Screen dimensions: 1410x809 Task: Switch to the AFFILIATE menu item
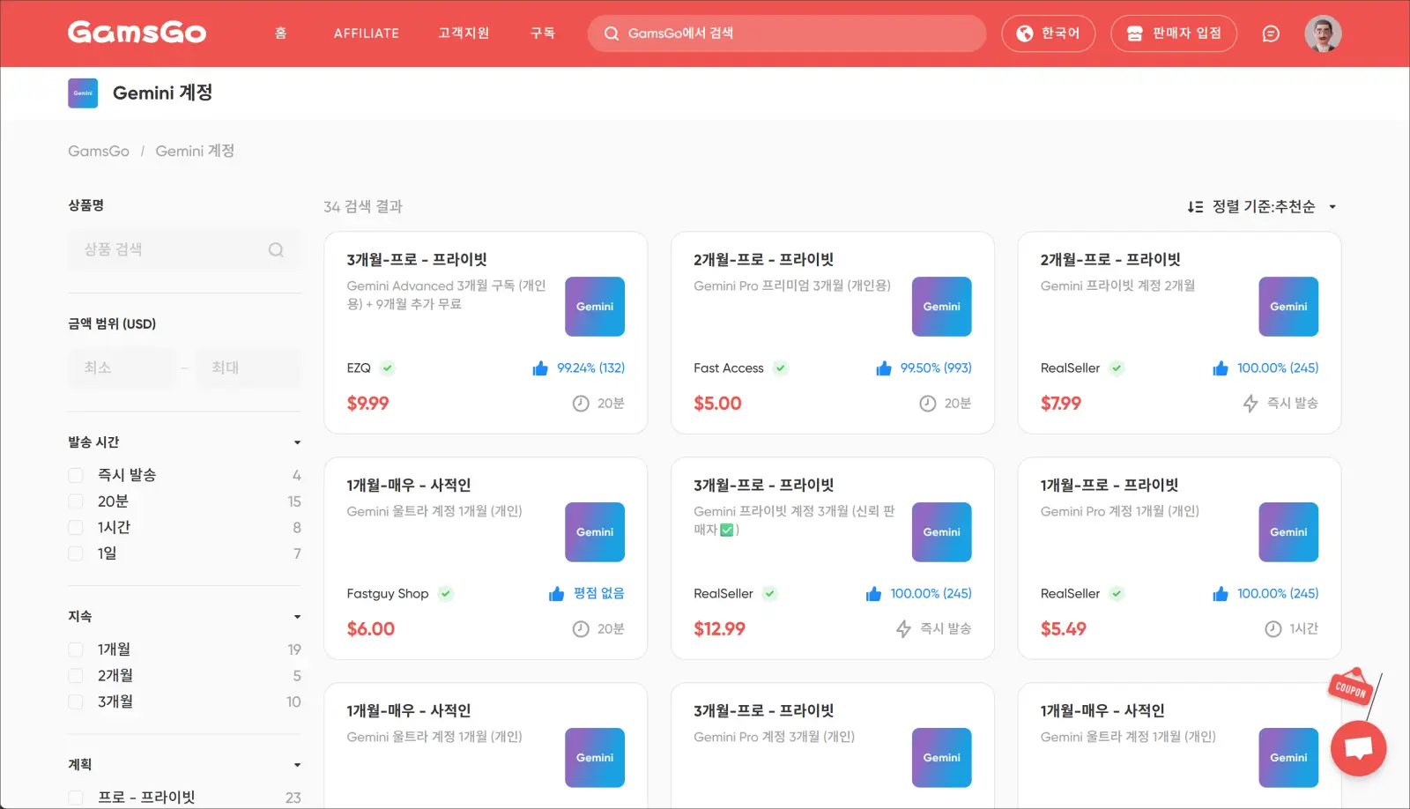click(x=366, y=33)
